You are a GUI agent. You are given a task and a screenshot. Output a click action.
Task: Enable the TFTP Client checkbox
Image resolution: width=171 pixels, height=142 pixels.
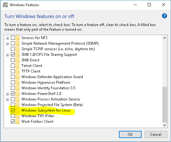[13, 71]
